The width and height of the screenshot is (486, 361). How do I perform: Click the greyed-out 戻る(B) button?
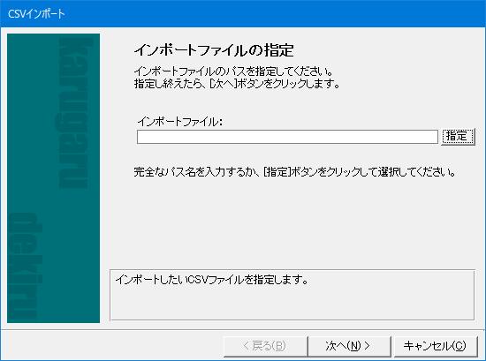[x=265, y=346]
